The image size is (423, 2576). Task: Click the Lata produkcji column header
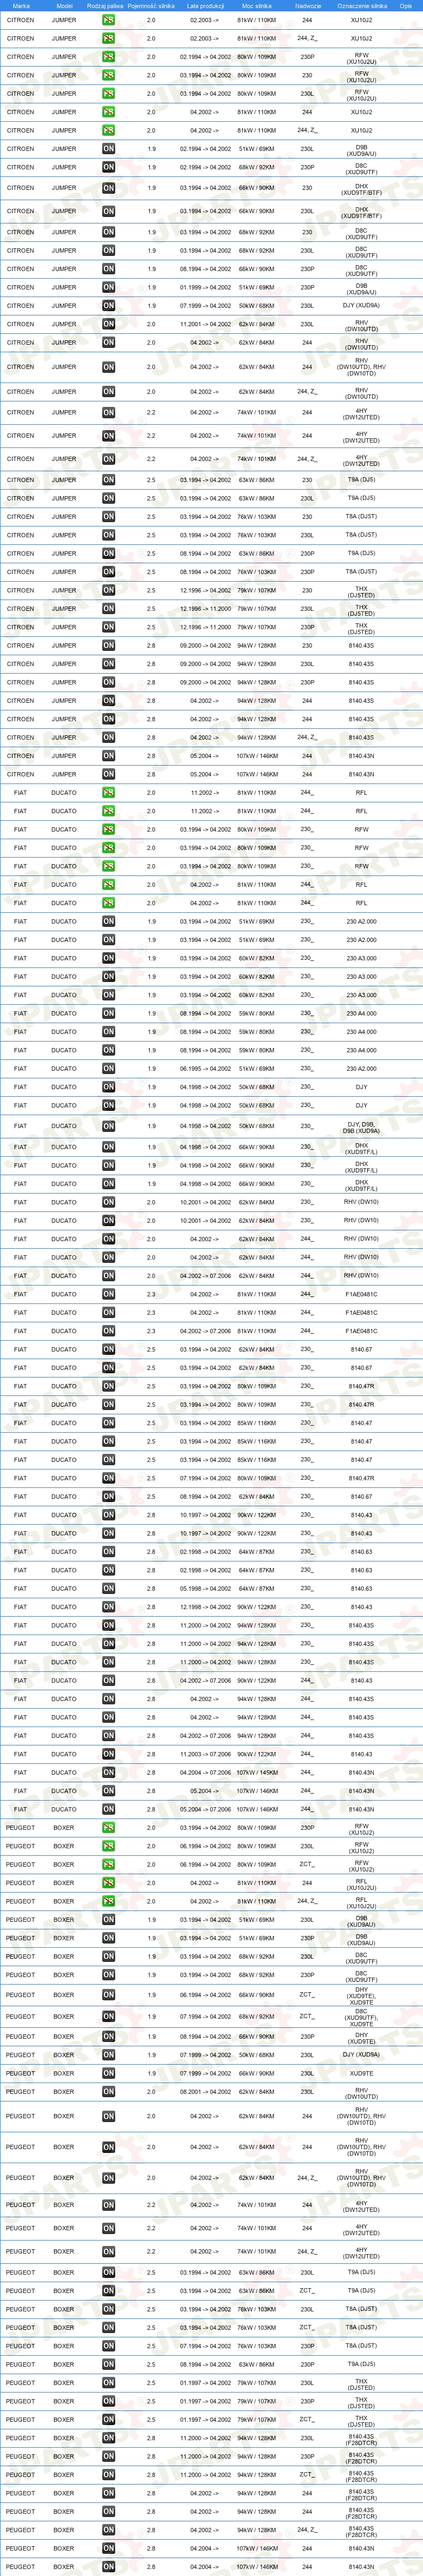pyautogui.click(x=205, y=5)
